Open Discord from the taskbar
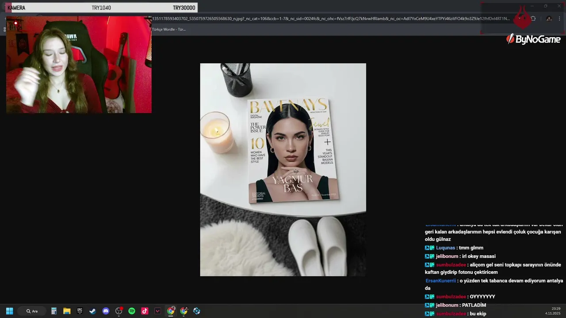The width and height of the screenshot is (566, 318). pos(106,311)
